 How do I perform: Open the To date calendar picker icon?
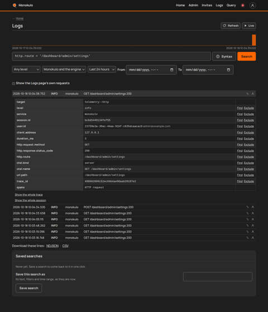(x=228, y=70)
